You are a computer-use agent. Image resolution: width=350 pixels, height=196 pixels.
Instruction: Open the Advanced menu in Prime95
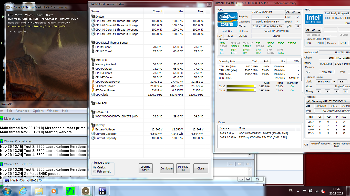click(22, 111)
